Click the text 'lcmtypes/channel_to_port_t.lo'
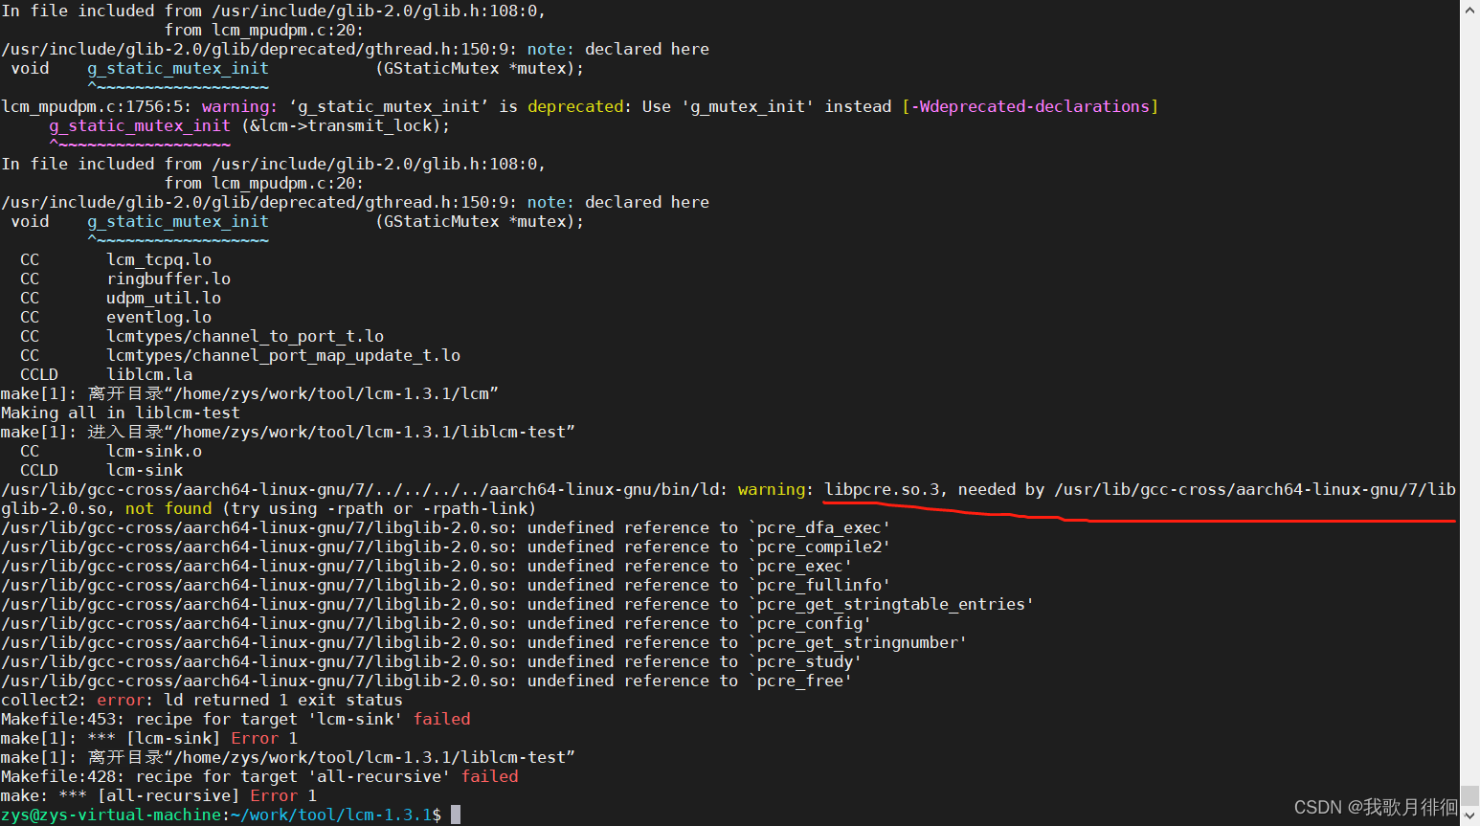 coord(245,336)
